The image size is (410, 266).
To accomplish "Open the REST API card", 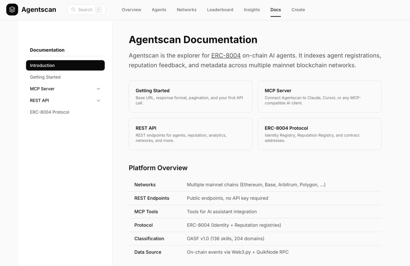I will coord(191,134).
